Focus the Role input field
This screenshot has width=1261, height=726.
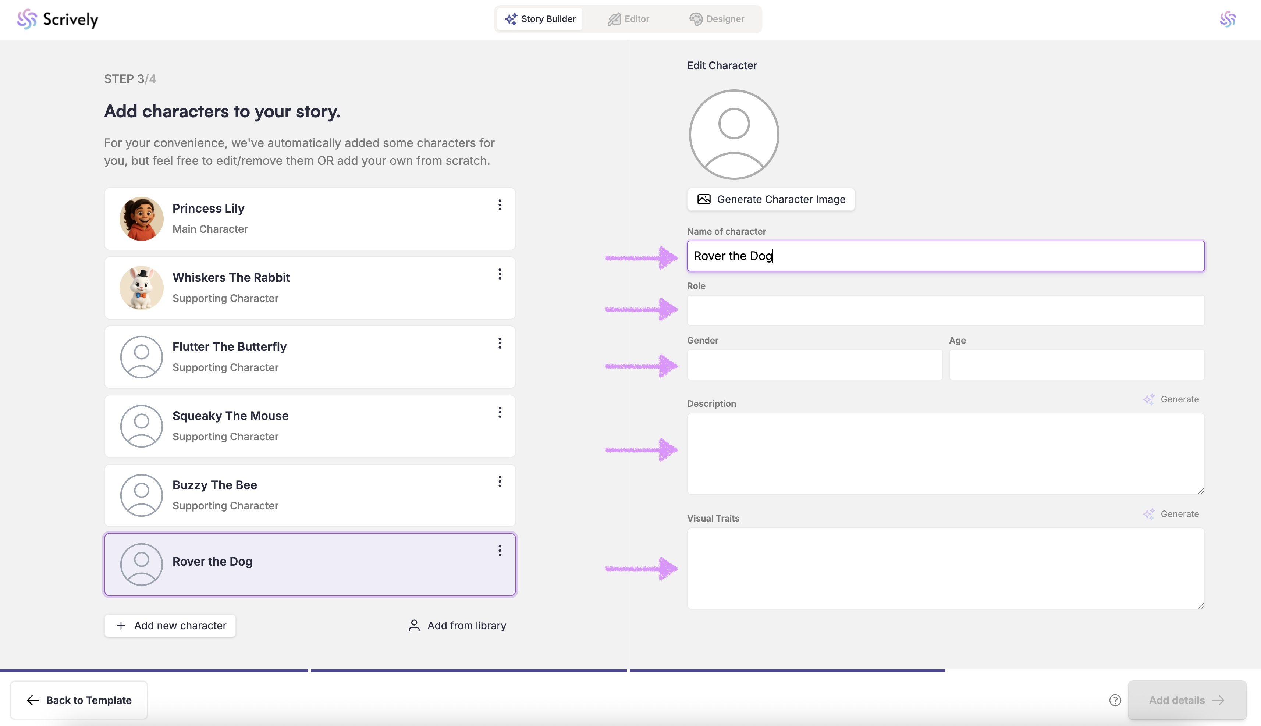(945, 310)
